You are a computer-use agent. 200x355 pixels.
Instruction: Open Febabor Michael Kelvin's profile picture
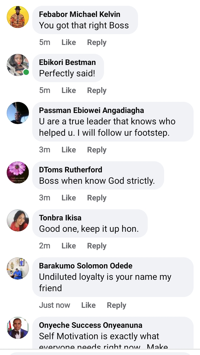(18, 17)
